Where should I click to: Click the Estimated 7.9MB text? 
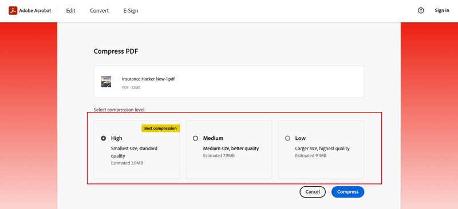[x=219, y=156]
